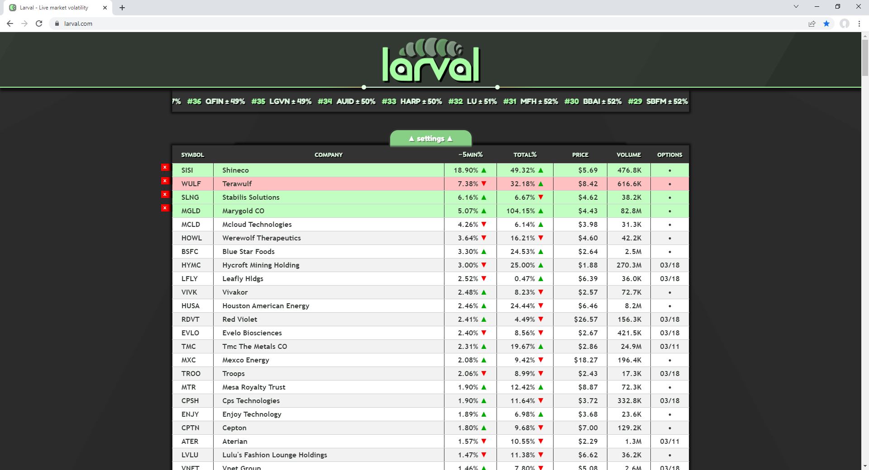This screenshot has height=470, width=869.
Task: Click ticker item #35 LGVN
Action: [281, 101]
